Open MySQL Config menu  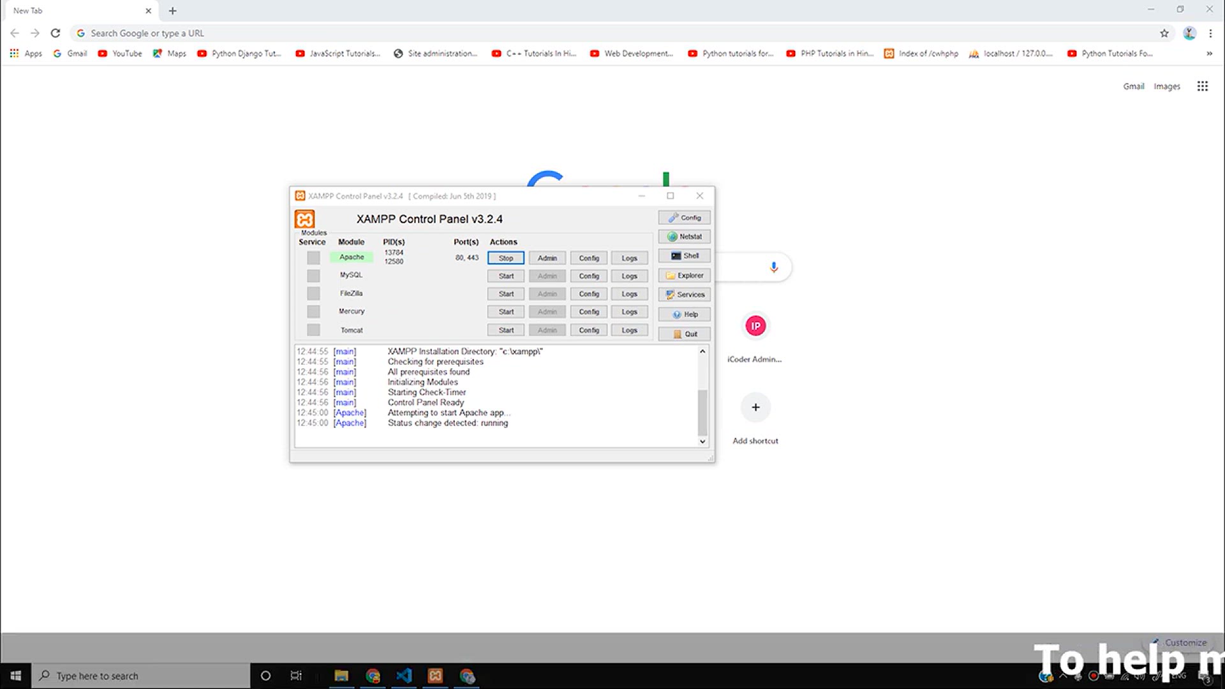(x=589, y=276)
